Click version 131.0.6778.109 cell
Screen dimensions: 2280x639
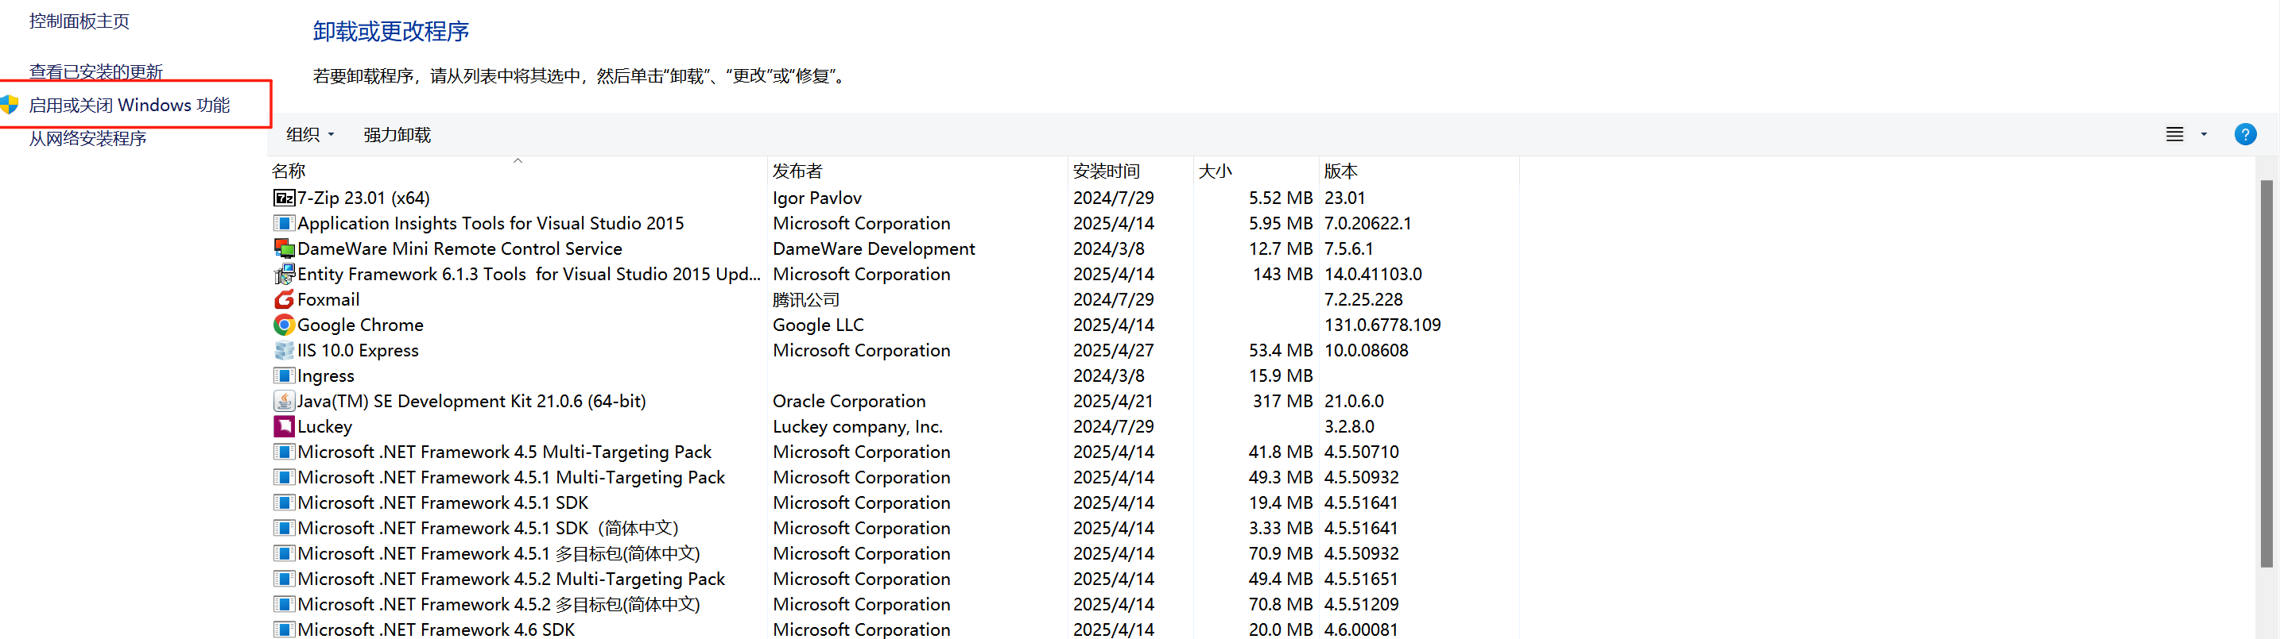click(x=1382, y=325)
